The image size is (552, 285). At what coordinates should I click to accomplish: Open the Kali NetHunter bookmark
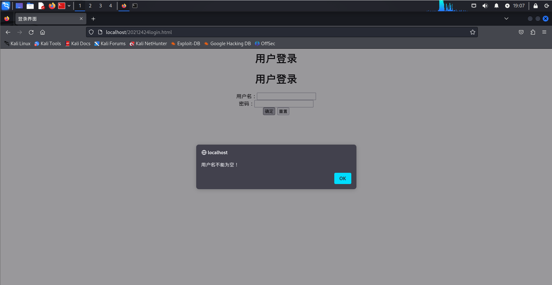point(148,44)
